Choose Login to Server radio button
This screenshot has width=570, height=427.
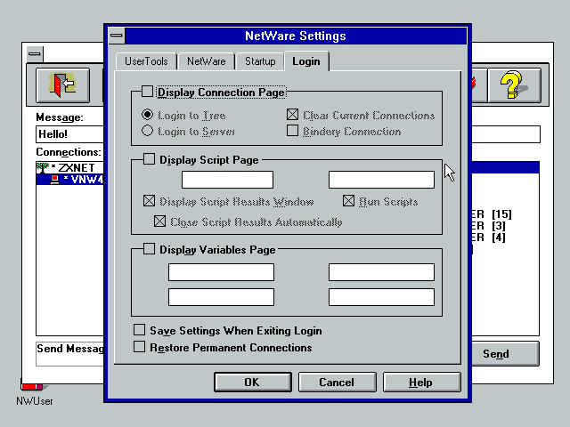[147, 131]
